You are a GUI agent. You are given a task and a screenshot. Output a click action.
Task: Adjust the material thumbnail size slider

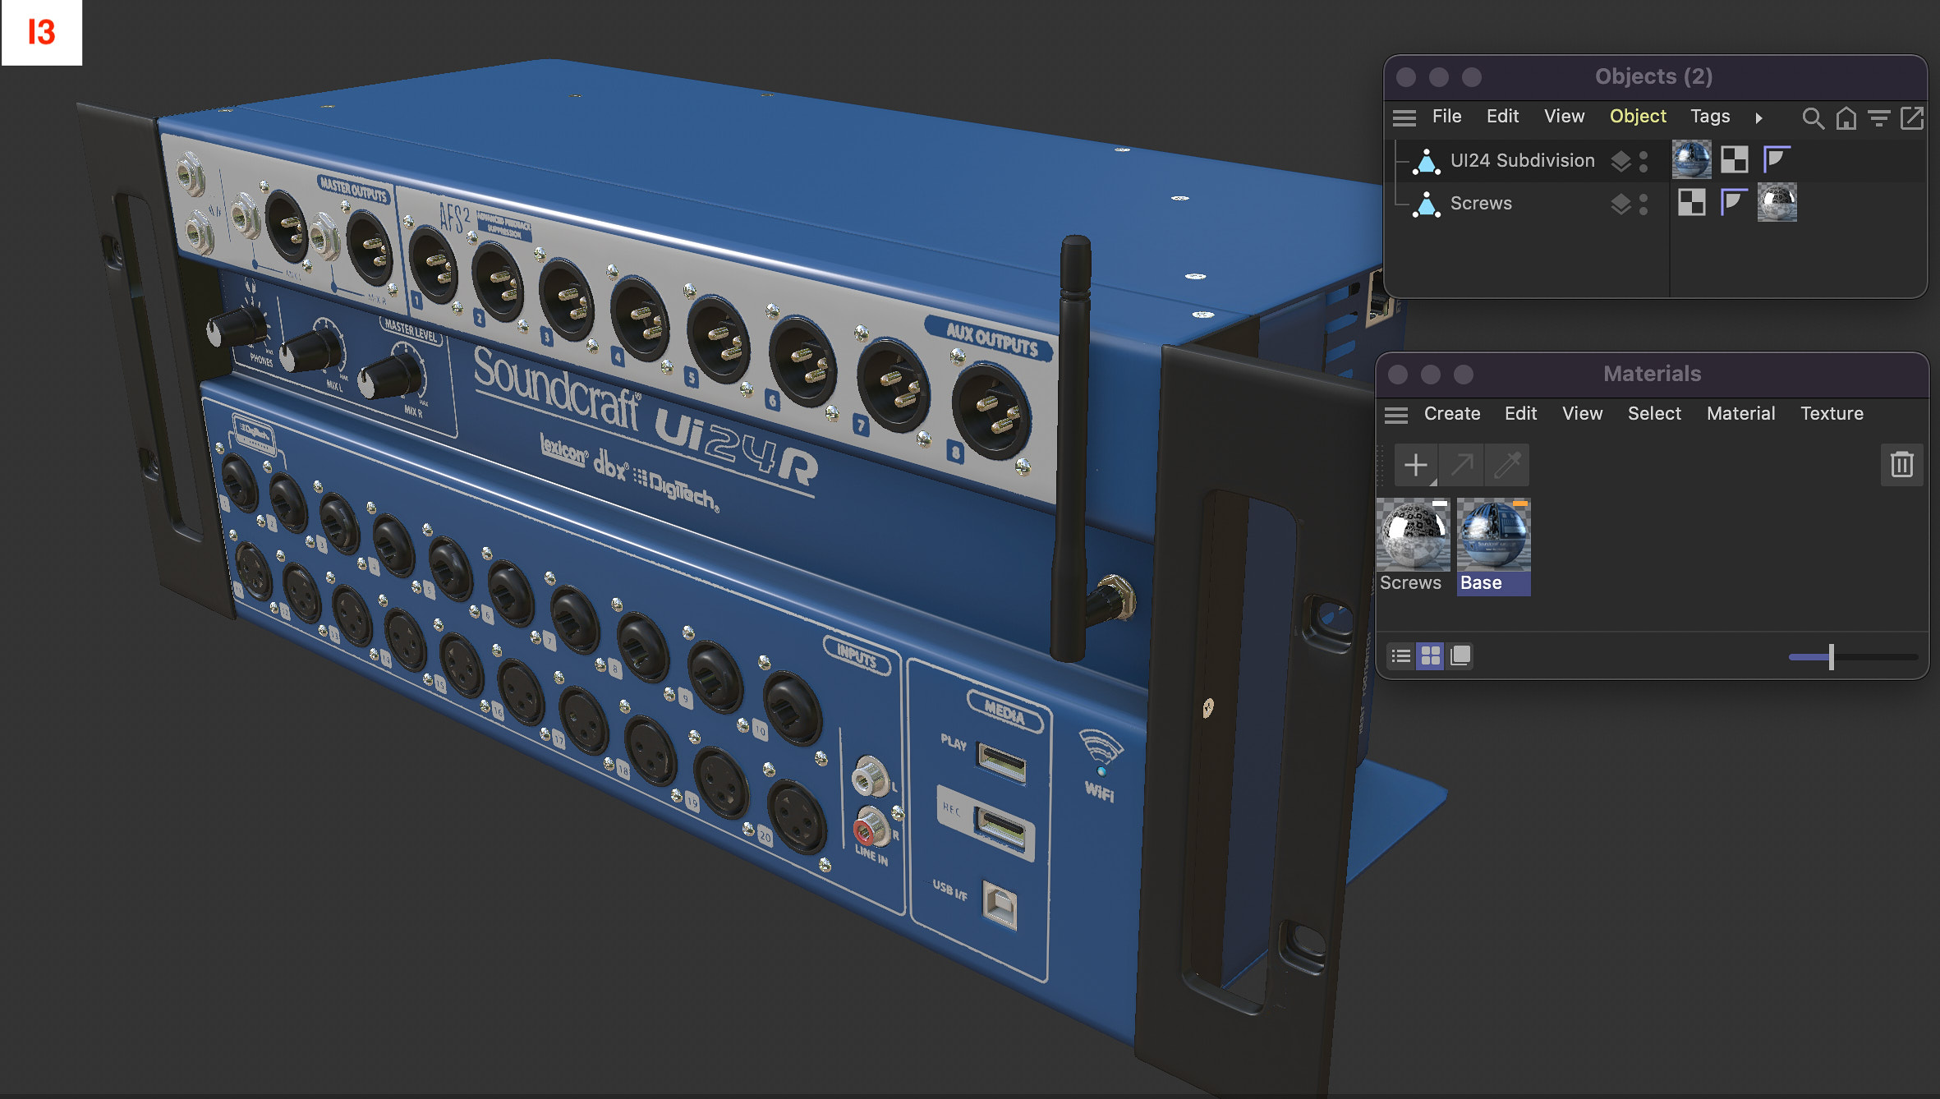[x=1832, y=657]
